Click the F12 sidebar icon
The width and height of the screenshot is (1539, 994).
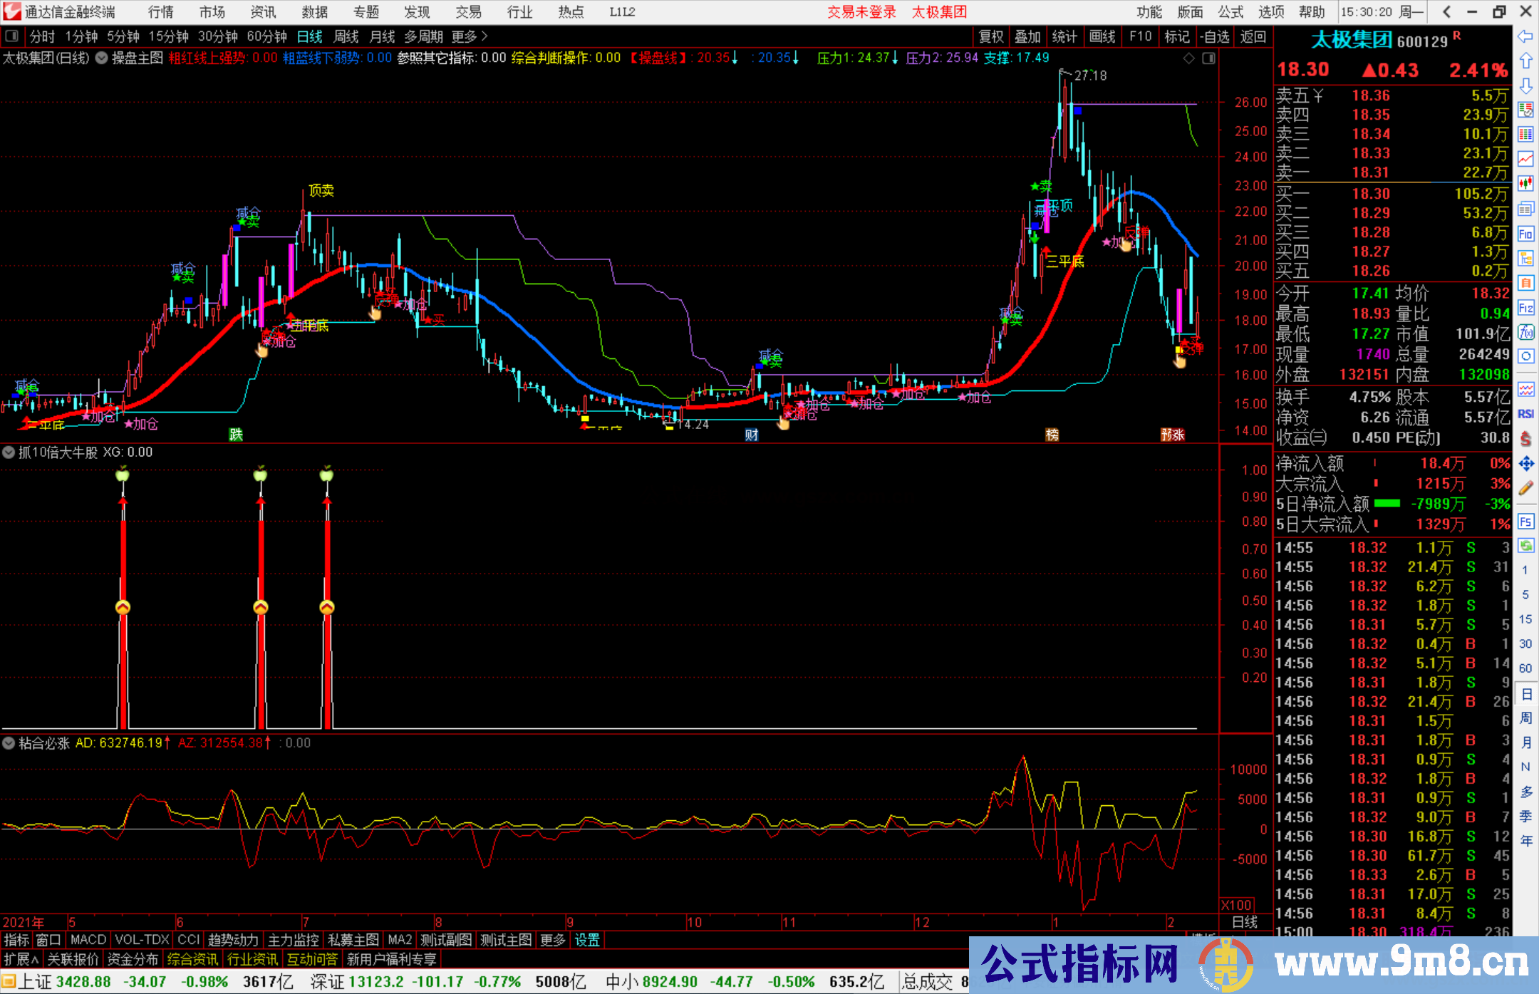tap(1525, 308)
